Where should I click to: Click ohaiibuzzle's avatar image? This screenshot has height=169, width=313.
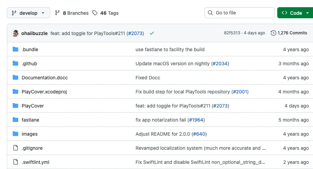[x=15, y=33]
